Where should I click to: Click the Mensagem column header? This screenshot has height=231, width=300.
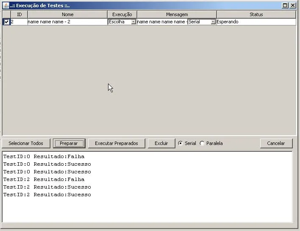177,14
